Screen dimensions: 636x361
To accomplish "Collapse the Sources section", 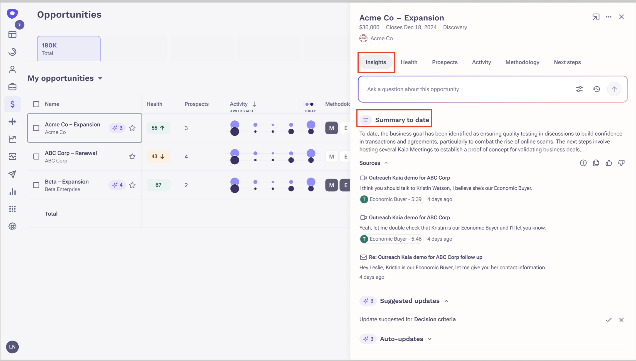I will (386, 163).
